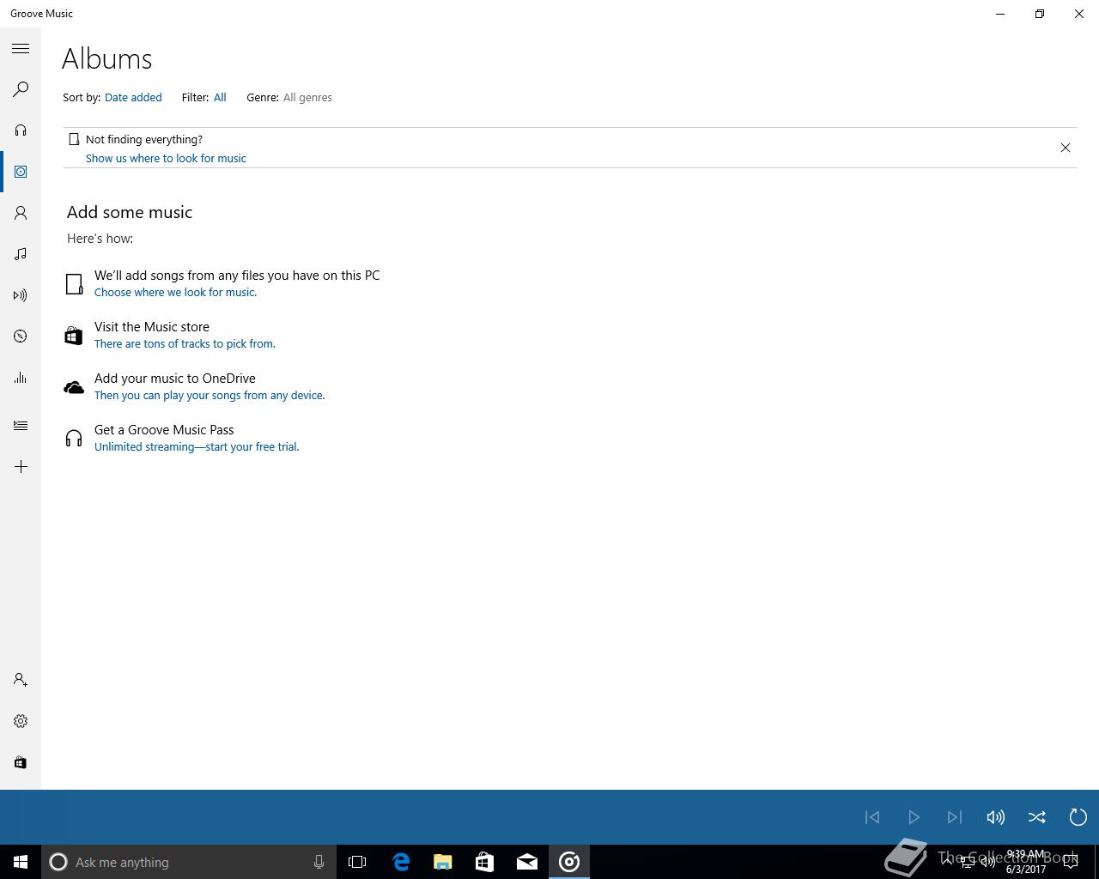The height and width of the screenshot is (879, 1099).
Task: Open the Settings gear in sidebar
Action: (21, 721)
